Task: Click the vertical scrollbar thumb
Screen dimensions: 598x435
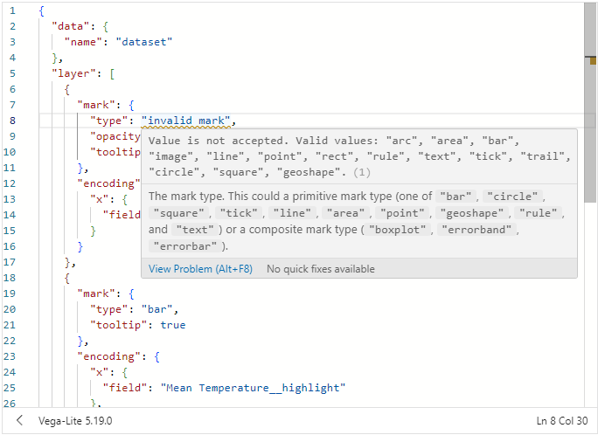Action: pos(590,103)
